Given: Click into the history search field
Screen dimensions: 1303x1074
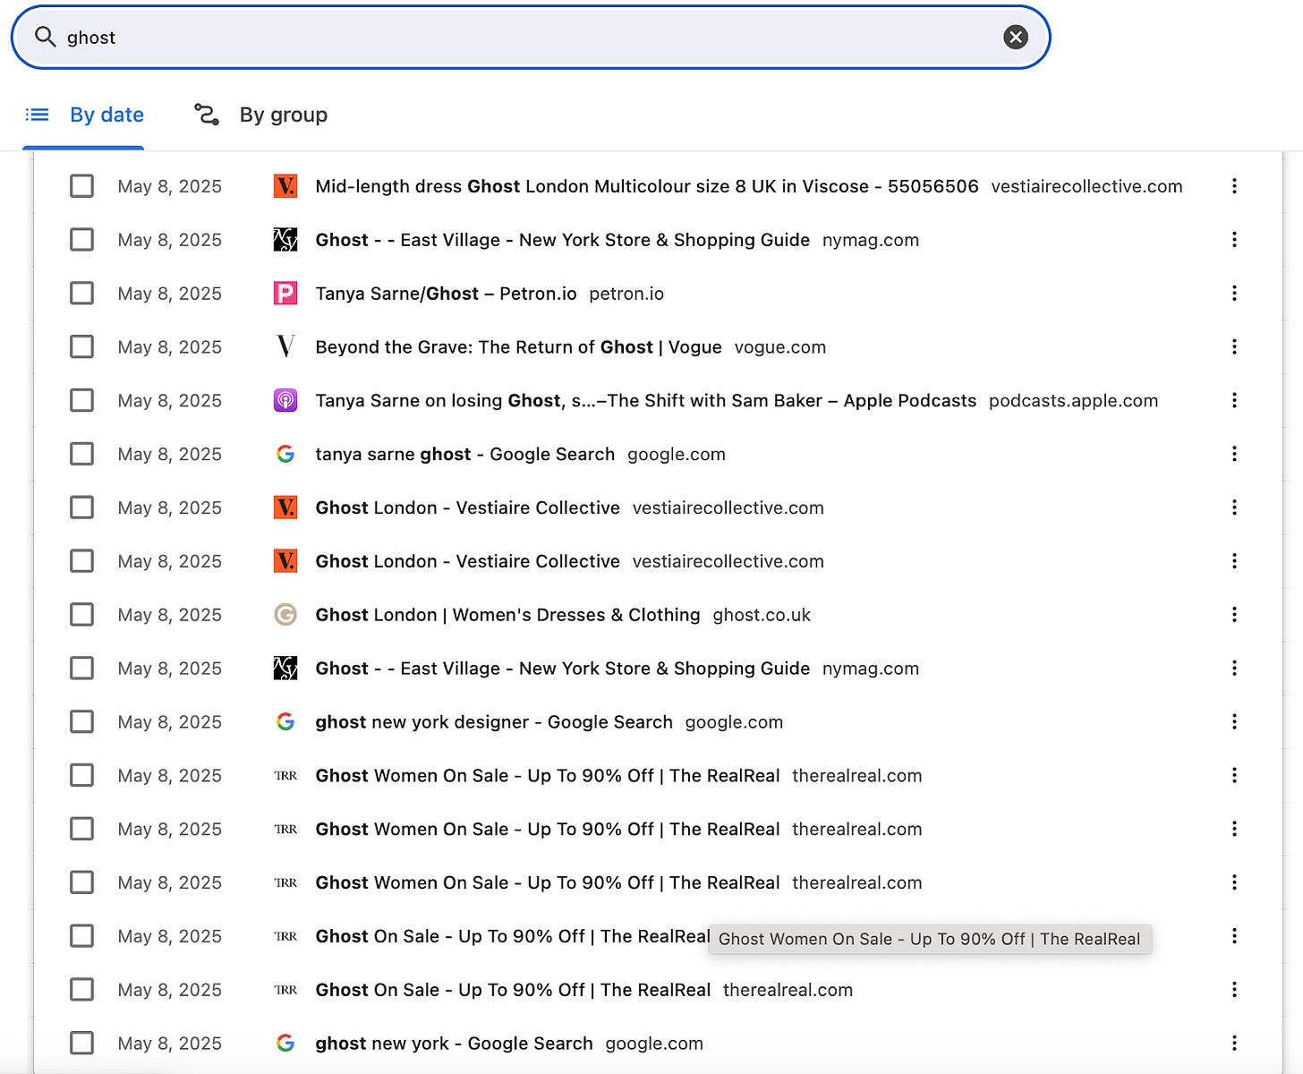Looking at the screenshot, I should pos(530,37).
